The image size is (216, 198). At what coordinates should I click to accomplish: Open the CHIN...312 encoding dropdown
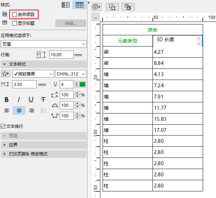coord(71,74)
